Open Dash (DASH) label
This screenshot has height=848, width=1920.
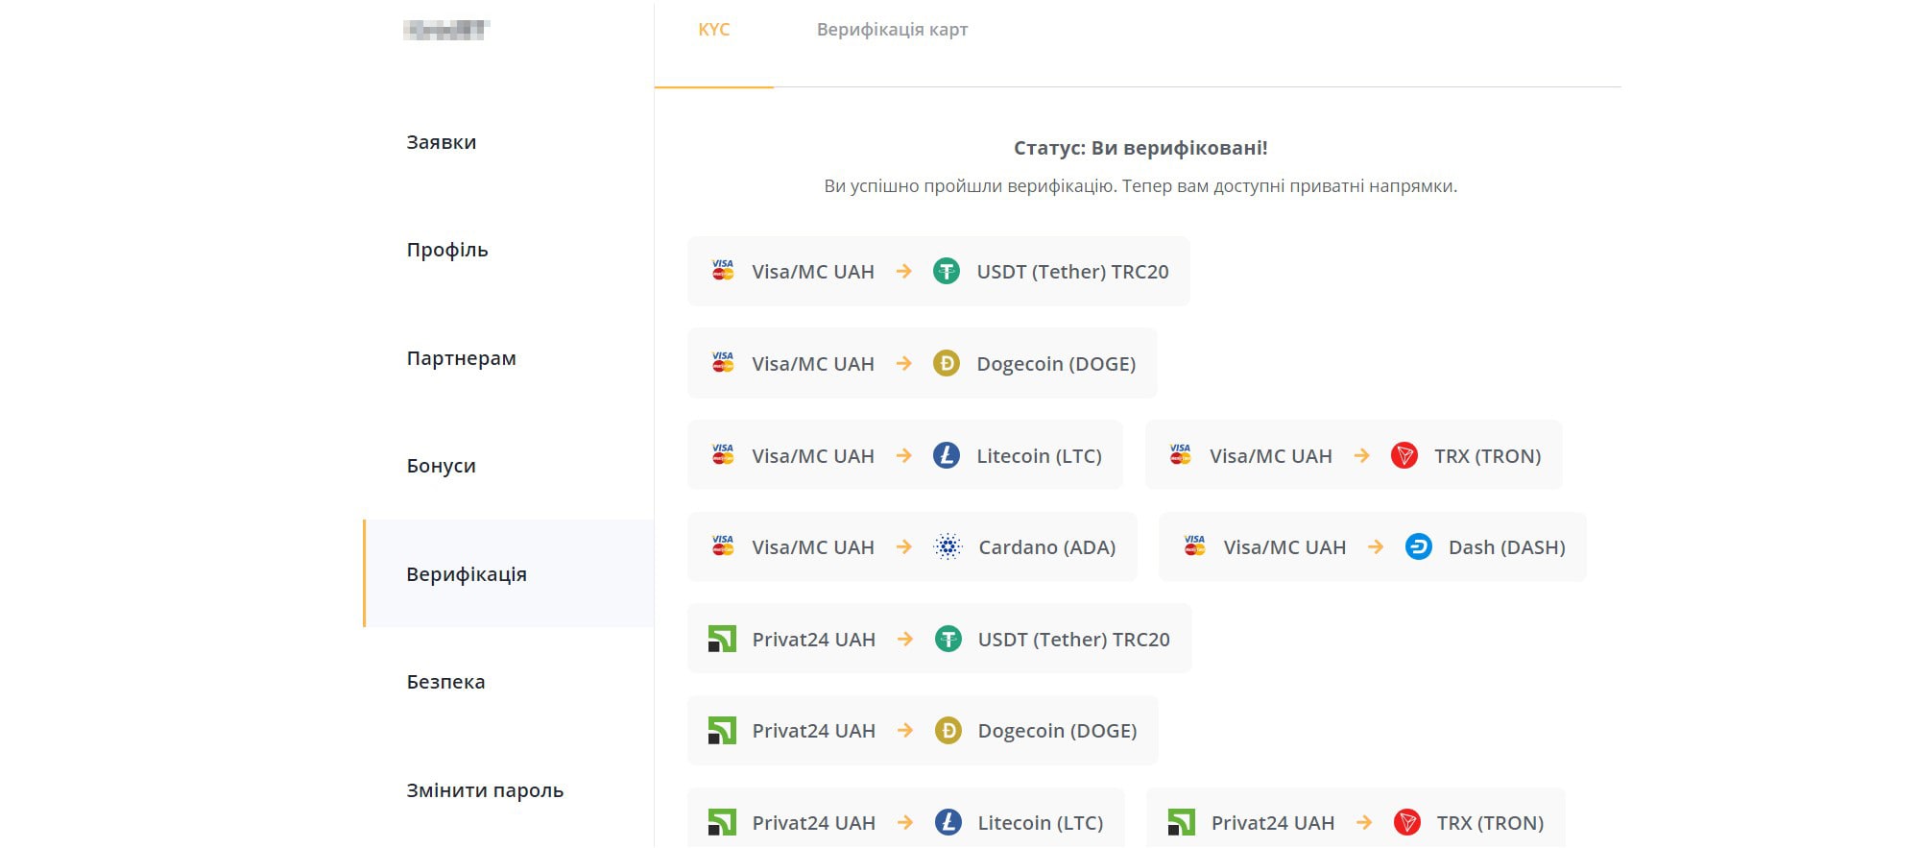[x=1506, y=547]
